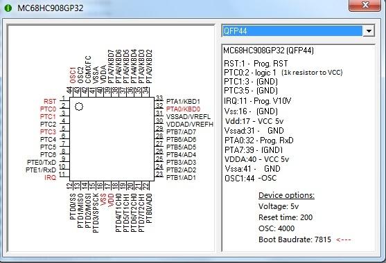Click the PTD3/SPSCK pin label

click(x=96, y=213)
